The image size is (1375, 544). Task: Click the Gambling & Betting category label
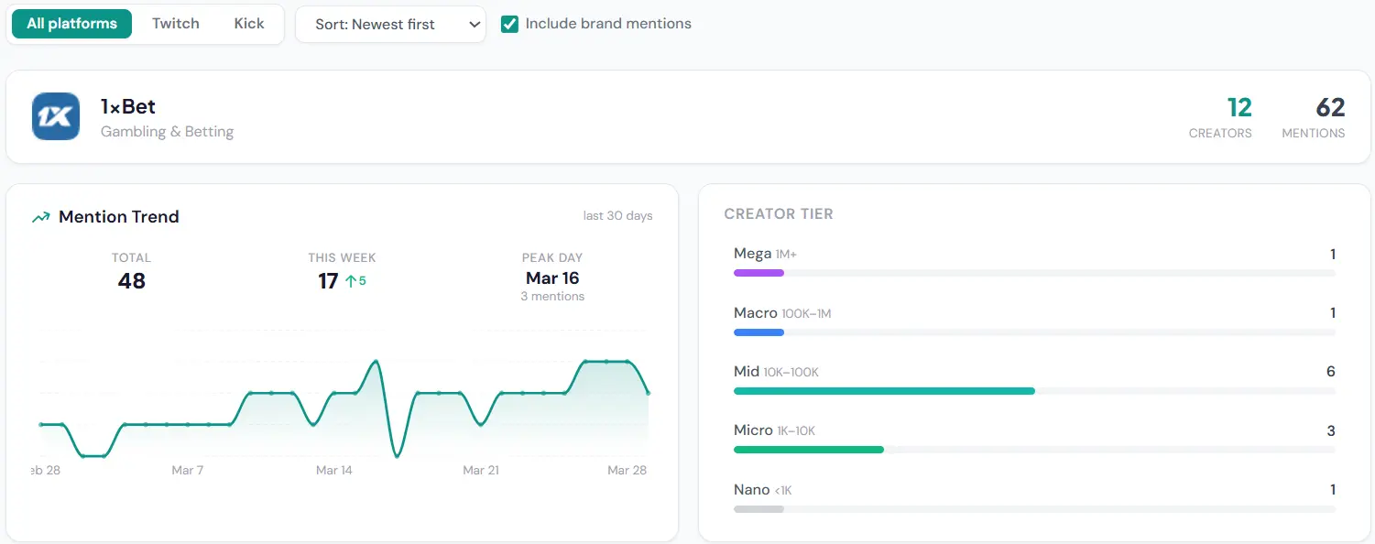[167, 131]
